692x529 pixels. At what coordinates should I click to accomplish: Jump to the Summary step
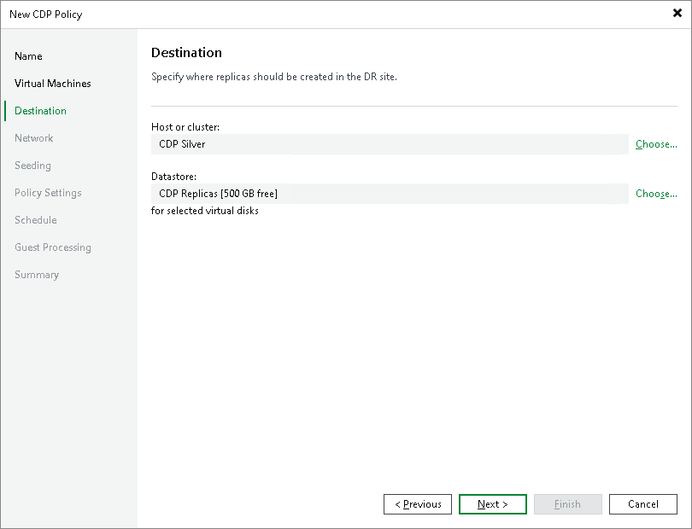(37, 274)
